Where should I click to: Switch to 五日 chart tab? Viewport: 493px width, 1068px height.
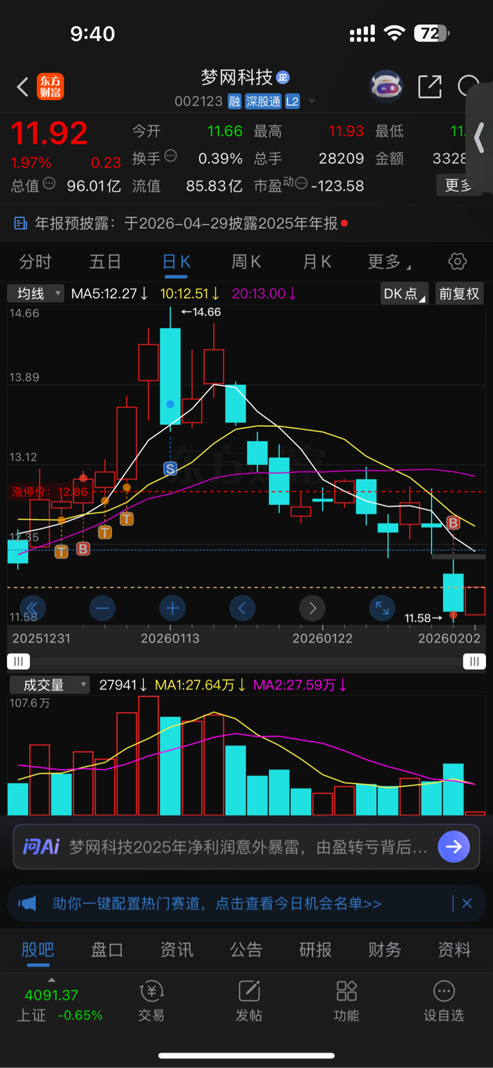click(105, 262)
